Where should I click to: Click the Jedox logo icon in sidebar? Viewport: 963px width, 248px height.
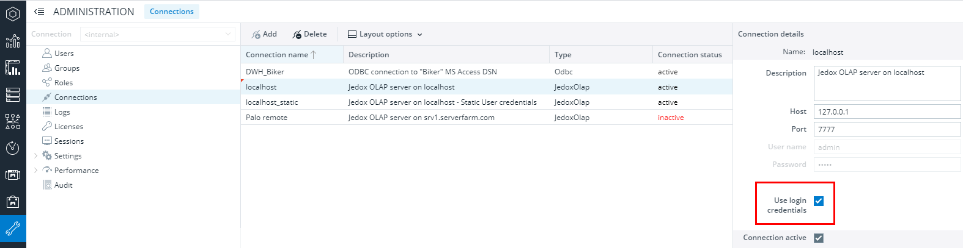coord(13,13)
